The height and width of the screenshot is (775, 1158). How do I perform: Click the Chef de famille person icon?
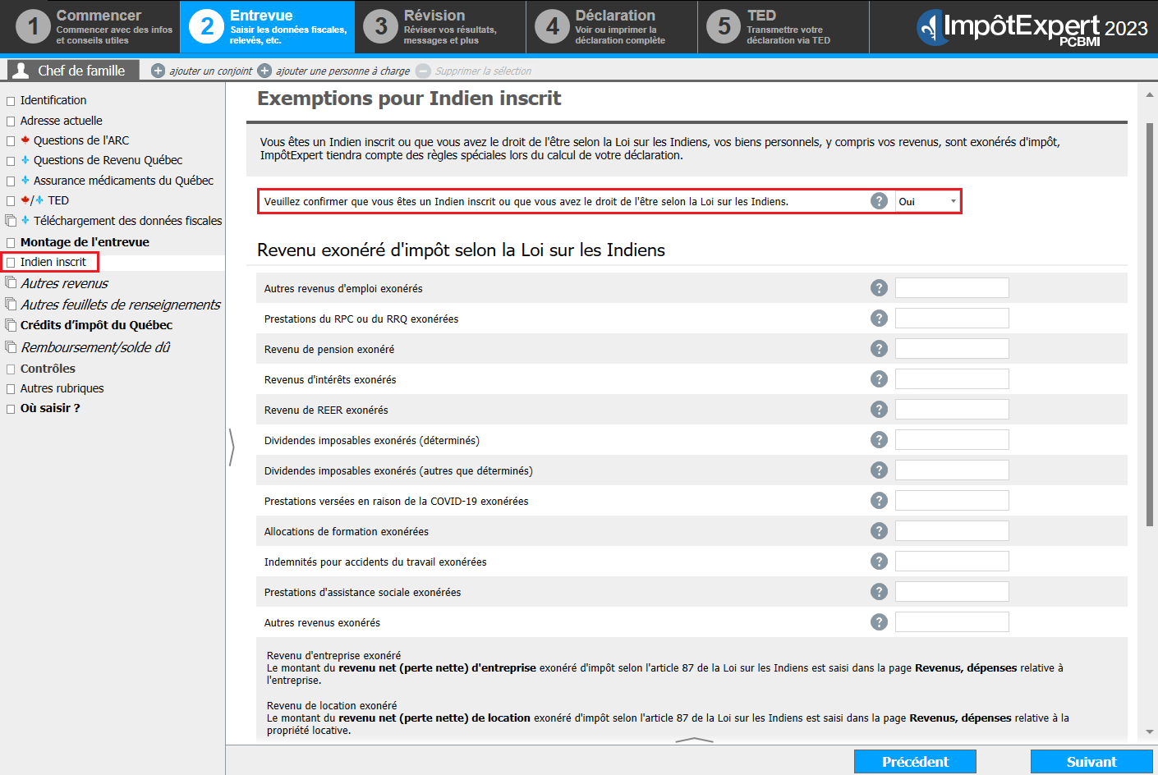click(21, 71)
